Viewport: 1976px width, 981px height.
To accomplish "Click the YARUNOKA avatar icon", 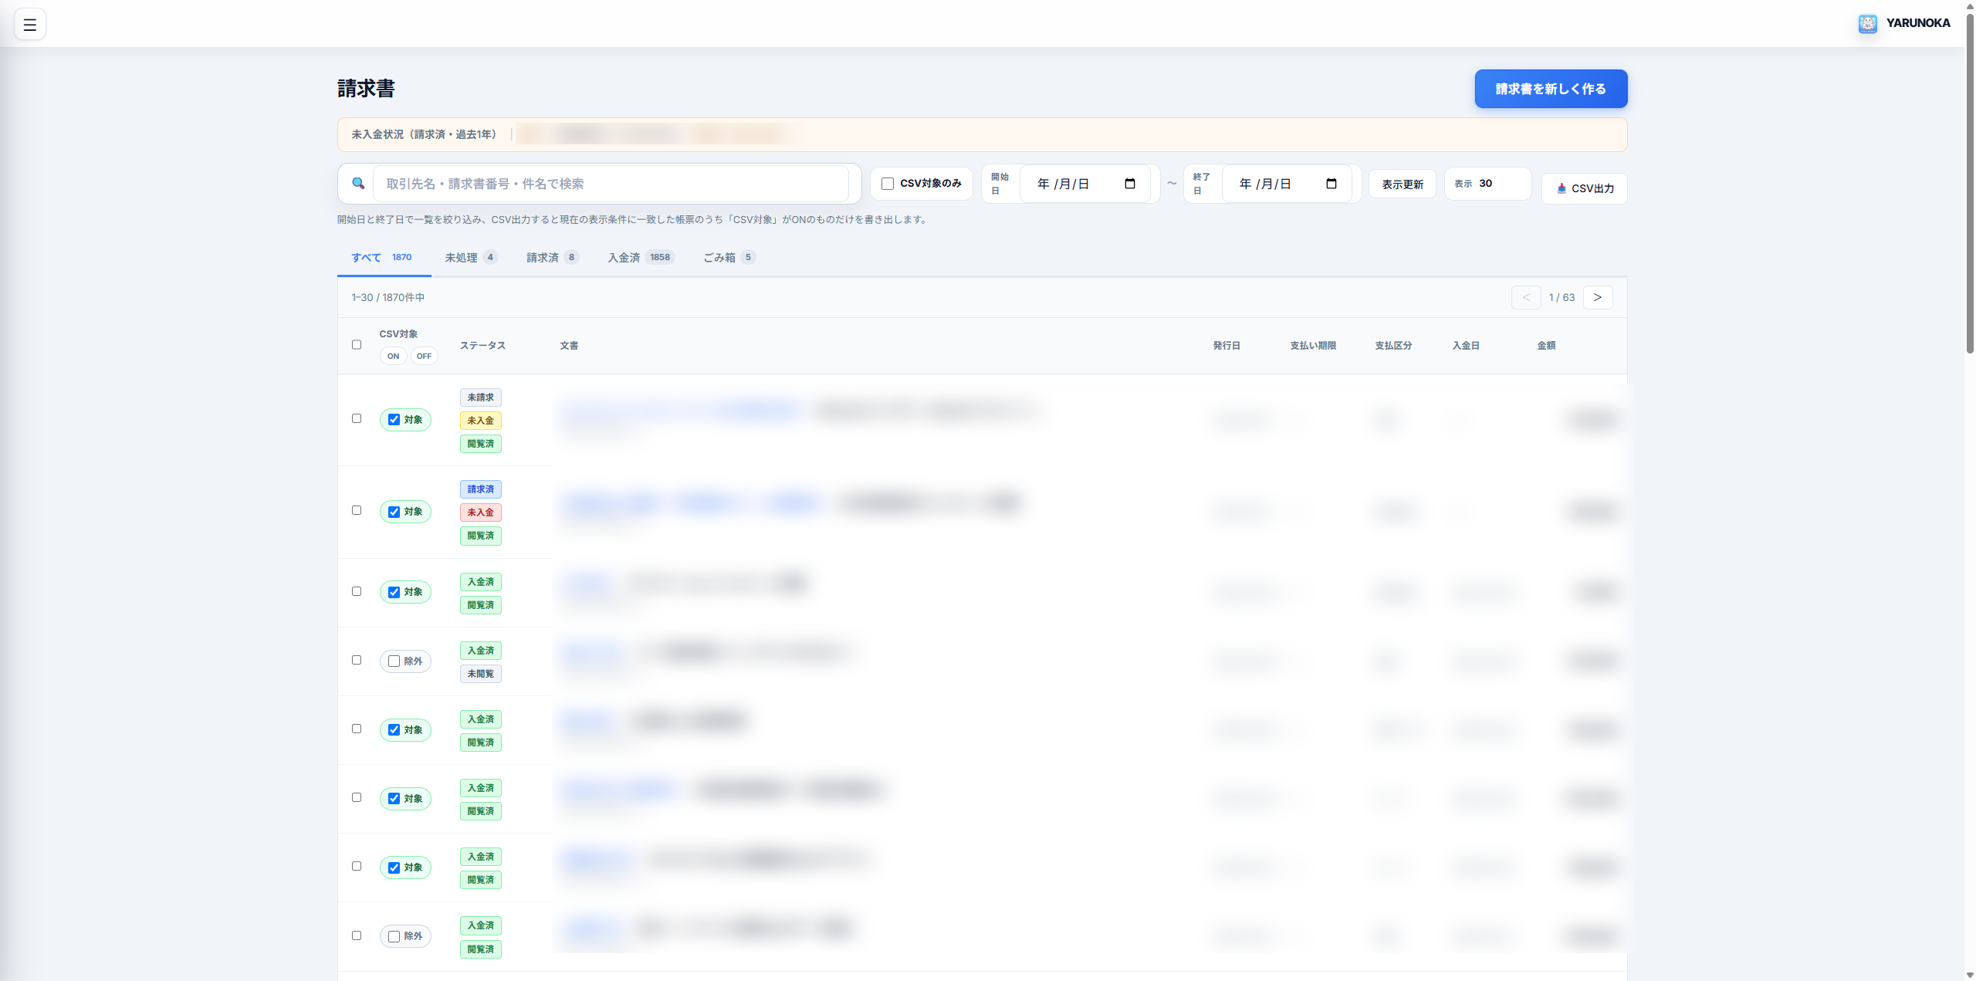I will click(x=1867, y=24).
